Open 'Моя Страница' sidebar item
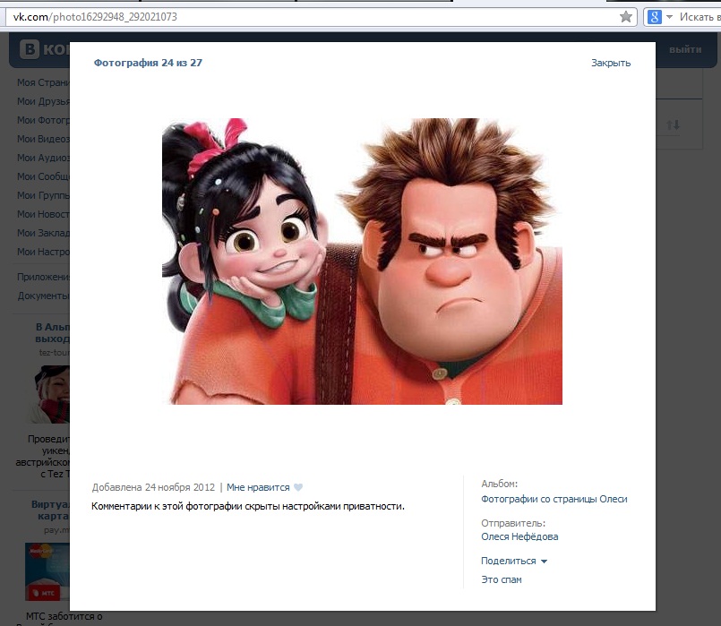 click(x=43, y=82)
